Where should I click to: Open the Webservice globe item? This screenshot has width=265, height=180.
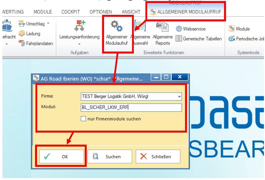click(191, 29)
